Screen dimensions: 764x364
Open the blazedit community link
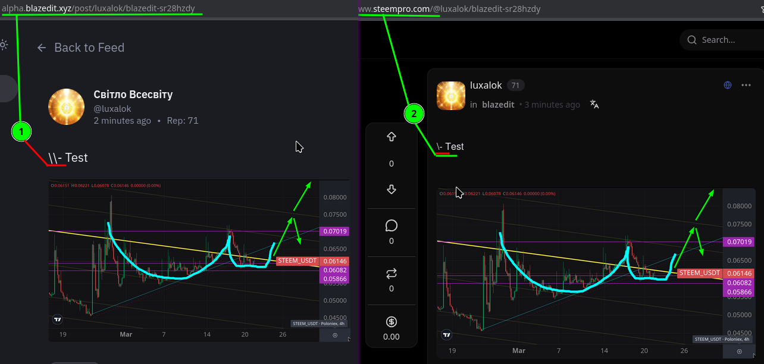click(498, 105)
